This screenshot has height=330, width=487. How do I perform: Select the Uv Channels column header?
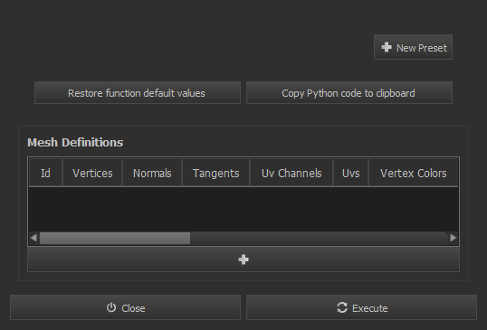[291, 173]
